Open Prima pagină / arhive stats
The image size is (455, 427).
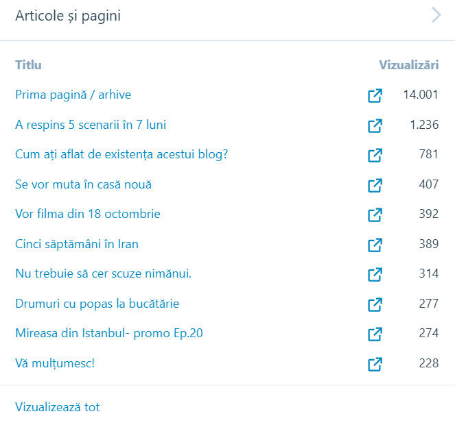click(73, 95)
